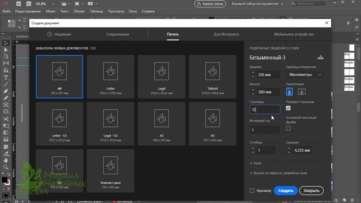Click the Столбцы stepper arrows

tap(253, 151)
